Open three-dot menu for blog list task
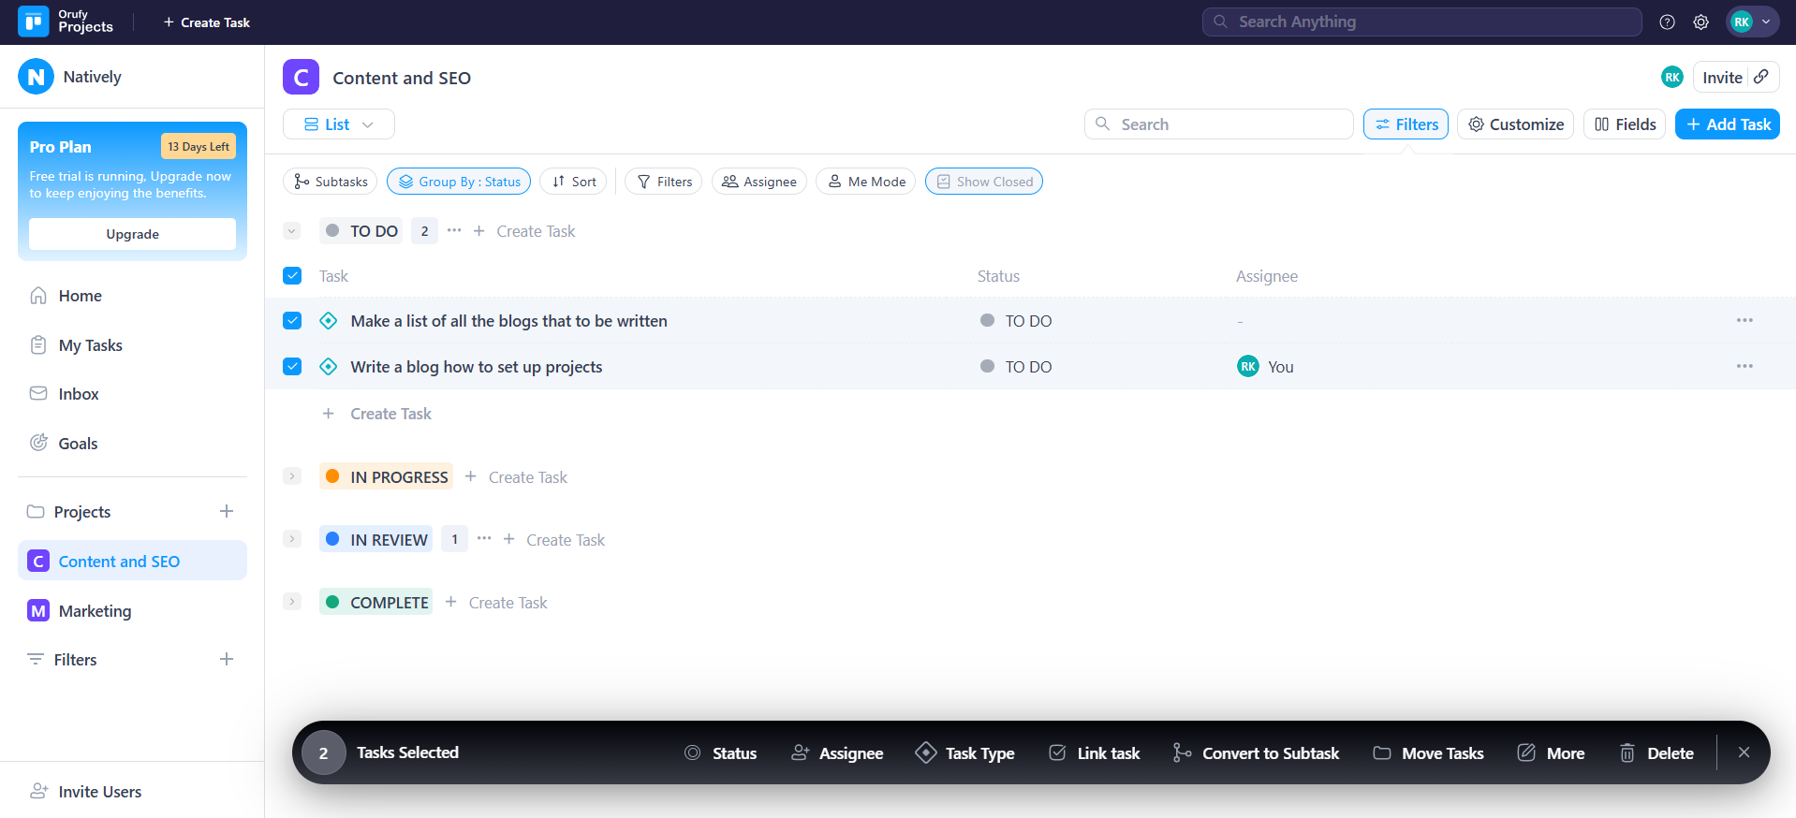1796x818 pixels. pos(1744,321)
